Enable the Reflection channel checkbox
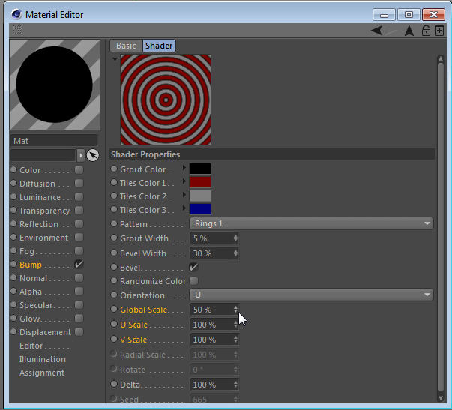Image resolution: width=452 pixels, height=410 pixels. (79, 224)
